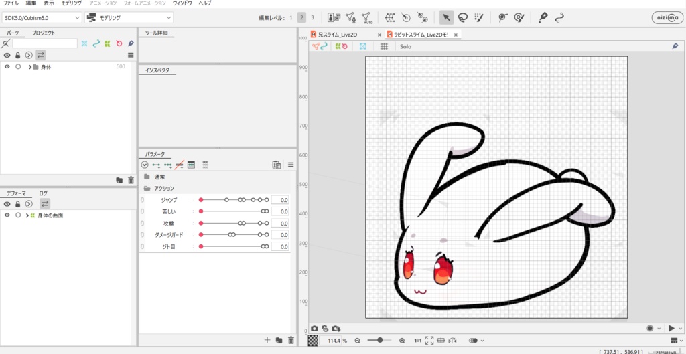Click the 攻撃 parameter slider
Screen dimensions: 686x354
[234, 223]
